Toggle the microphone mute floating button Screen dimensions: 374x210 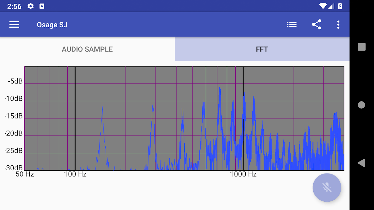coord(327,187)
